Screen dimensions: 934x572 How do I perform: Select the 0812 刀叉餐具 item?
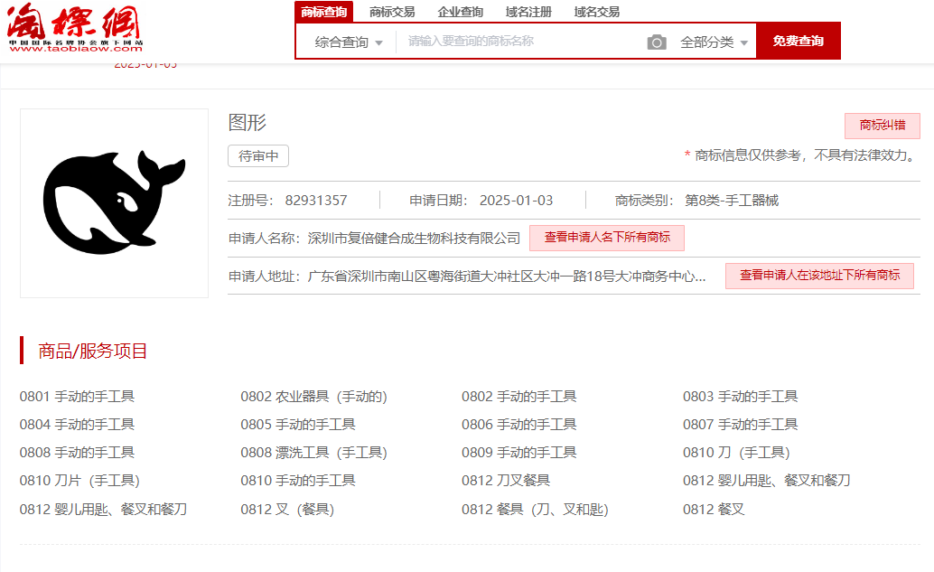[506, 481]
